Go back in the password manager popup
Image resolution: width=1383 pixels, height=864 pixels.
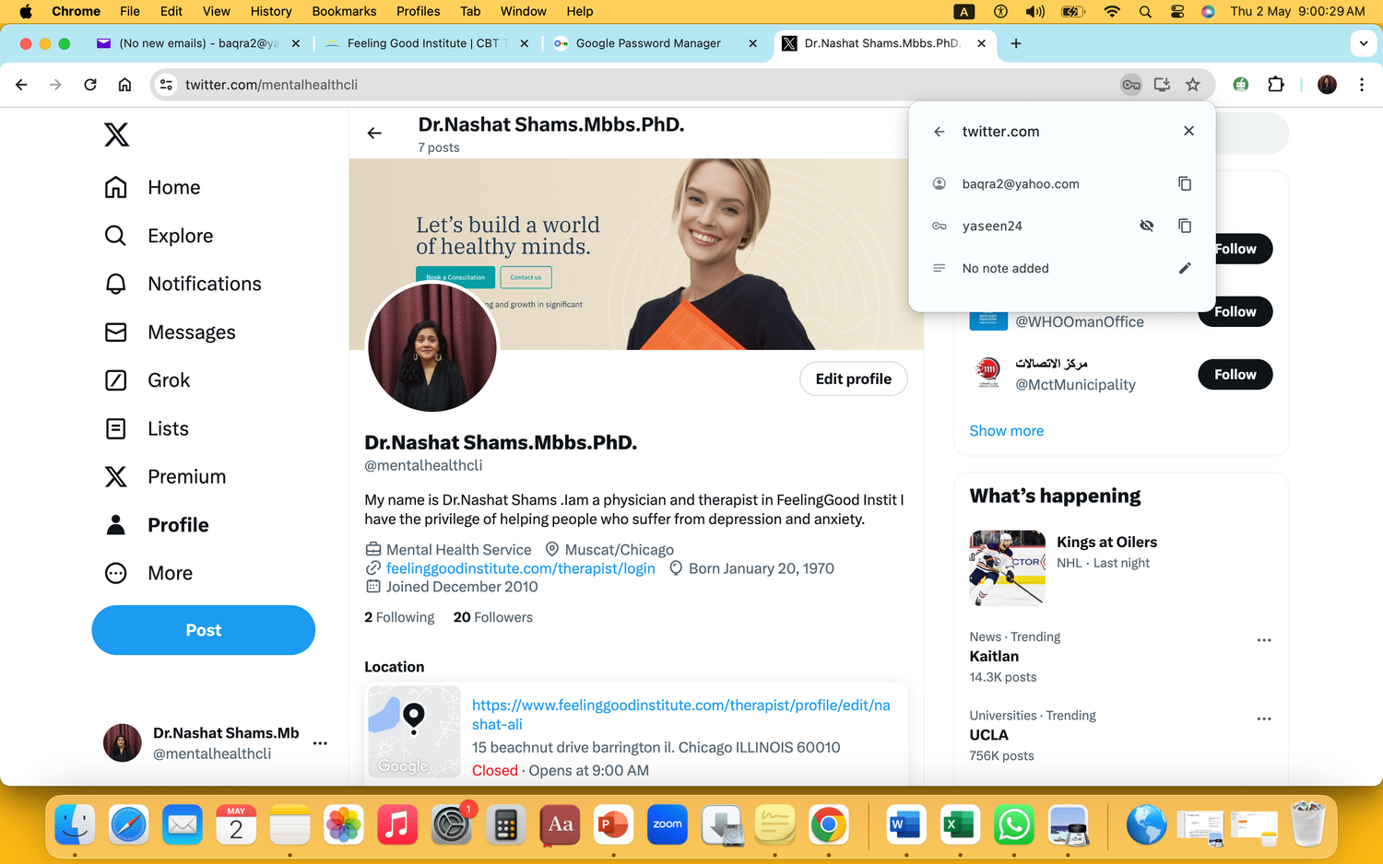939,132
